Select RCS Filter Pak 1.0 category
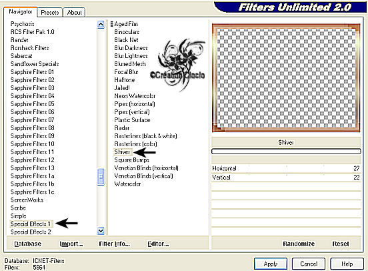The image size is (368, 271). [x=33, y=32]
